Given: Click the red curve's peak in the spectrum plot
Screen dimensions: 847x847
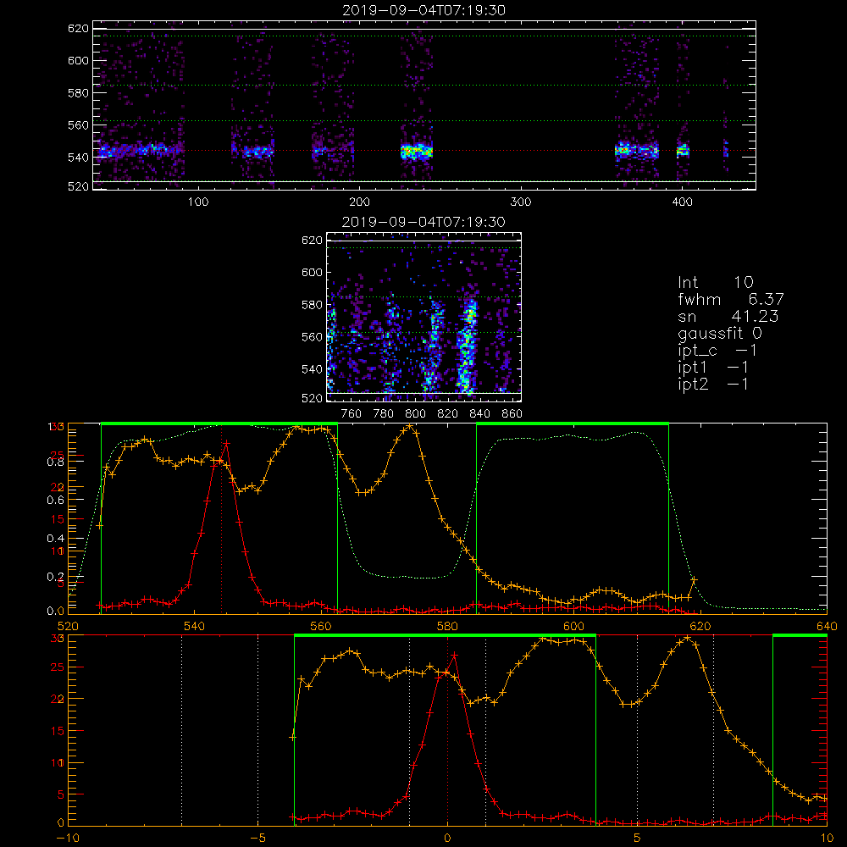Looking at the screenshot, I should click(x=227, y=443).
